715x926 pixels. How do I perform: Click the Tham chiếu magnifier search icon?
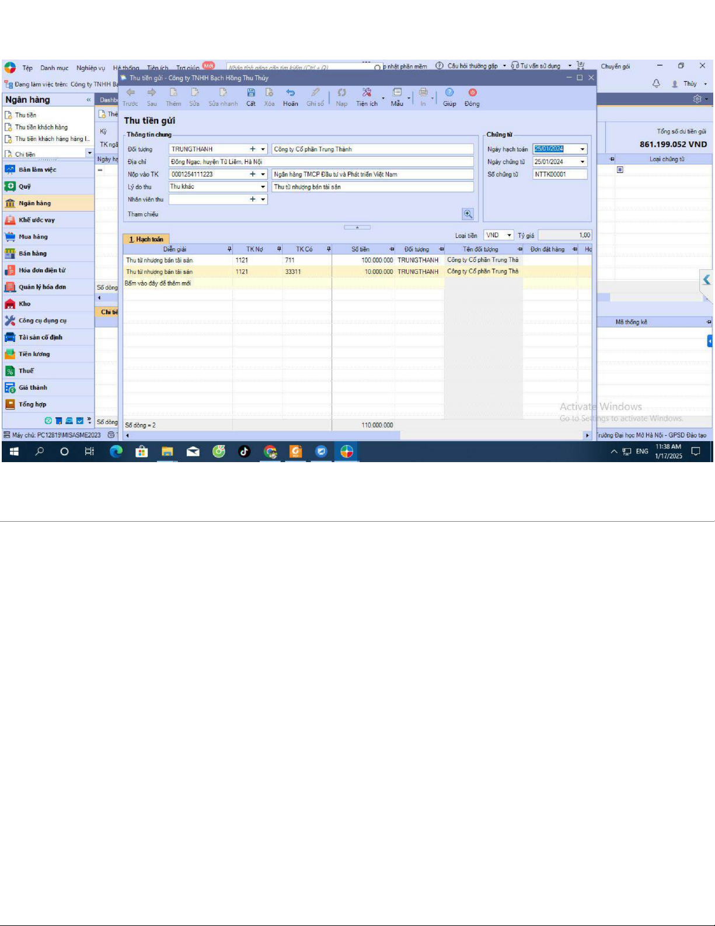(468, 214)
